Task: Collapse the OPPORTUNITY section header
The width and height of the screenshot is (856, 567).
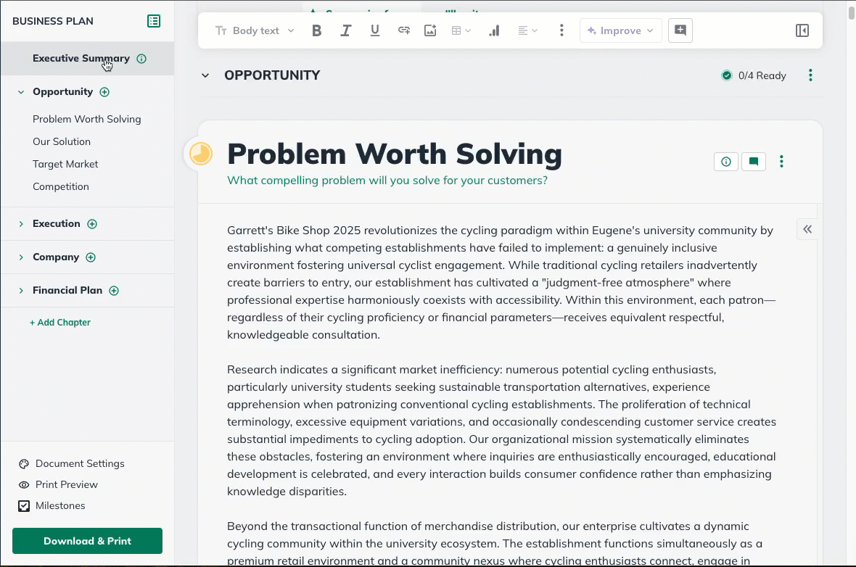Action: pos(205,75)
